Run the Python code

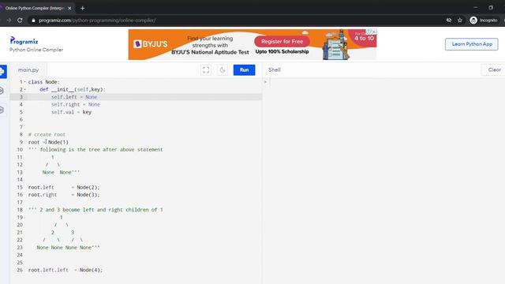(244, 70)
